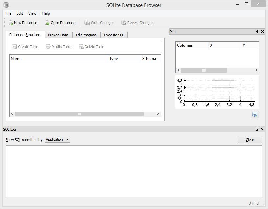Screen dimensions: 268x209
Task: Close the SQL Log panel
Action: pos(262,129)
